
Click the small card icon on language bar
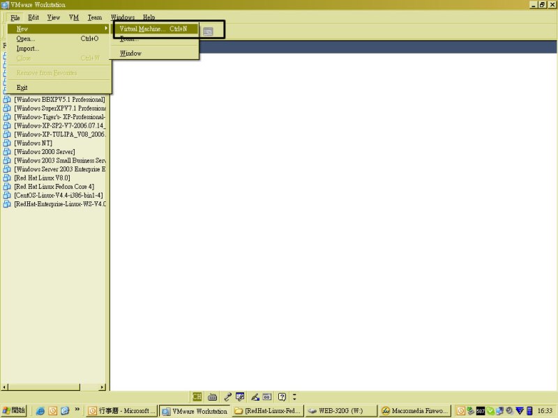tap(267, 396)
